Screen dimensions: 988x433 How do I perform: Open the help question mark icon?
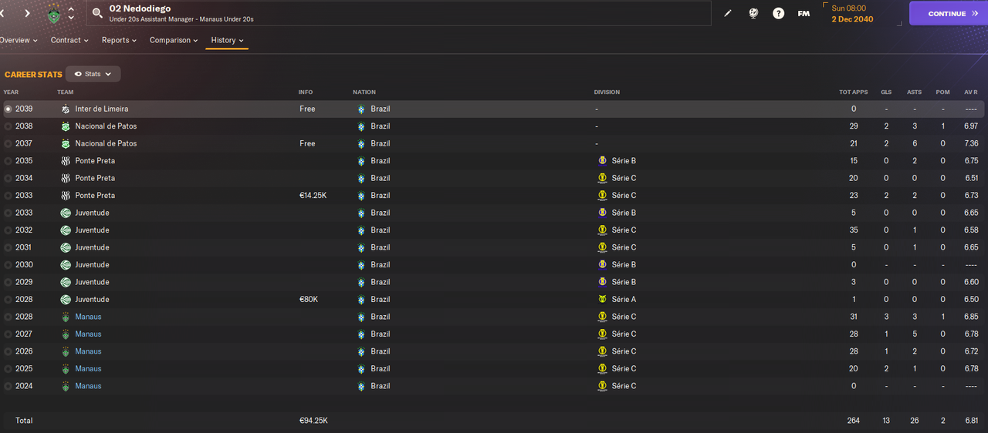coord(778,13)
